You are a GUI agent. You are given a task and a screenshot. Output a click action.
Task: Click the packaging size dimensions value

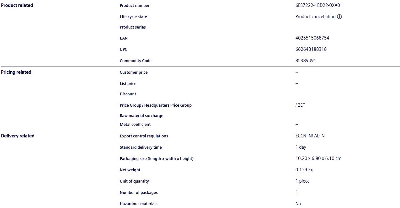(x=318, y=158)
